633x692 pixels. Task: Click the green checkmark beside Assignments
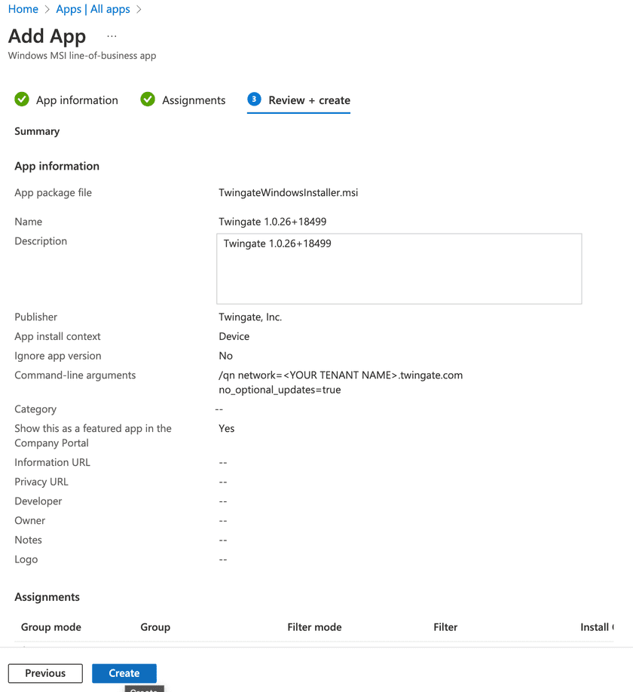click(148, 100)
